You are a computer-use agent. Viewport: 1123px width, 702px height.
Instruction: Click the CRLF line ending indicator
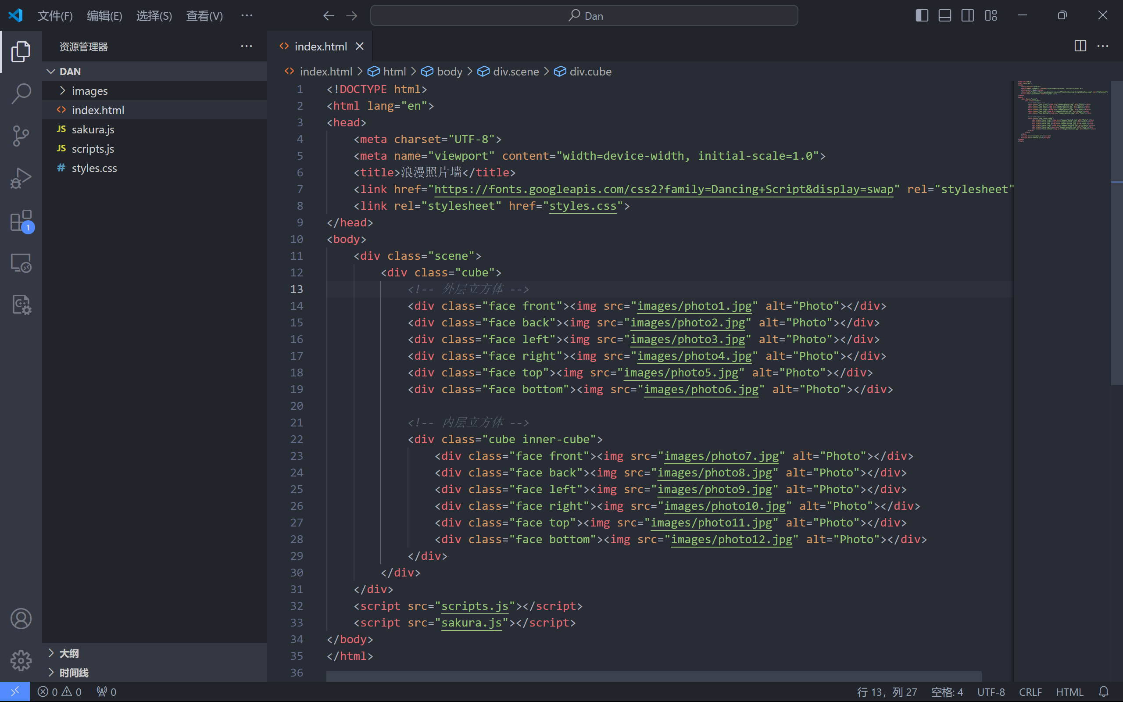[x=1030, y=692]
